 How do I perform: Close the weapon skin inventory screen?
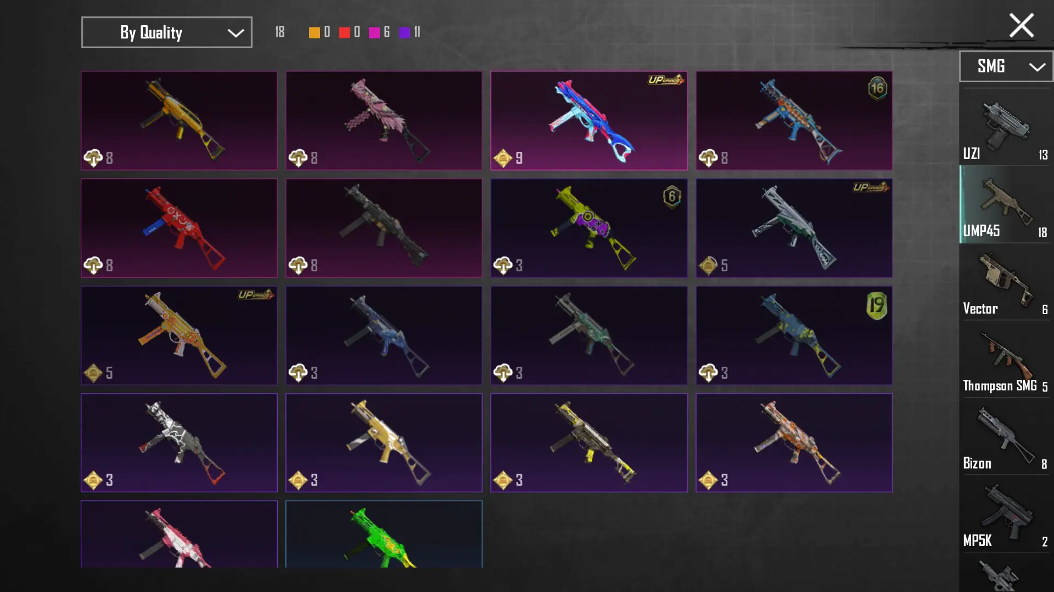point(1021,25)
